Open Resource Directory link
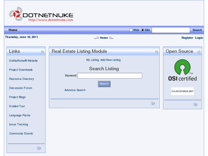 click(x=21, y=79)
